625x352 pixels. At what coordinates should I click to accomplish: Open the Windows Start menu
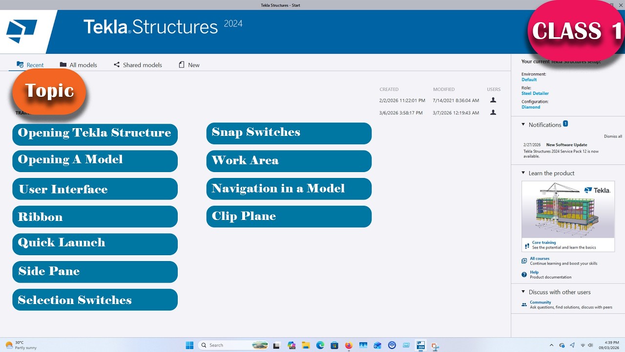pyautogui.click(x=189, y=345)
